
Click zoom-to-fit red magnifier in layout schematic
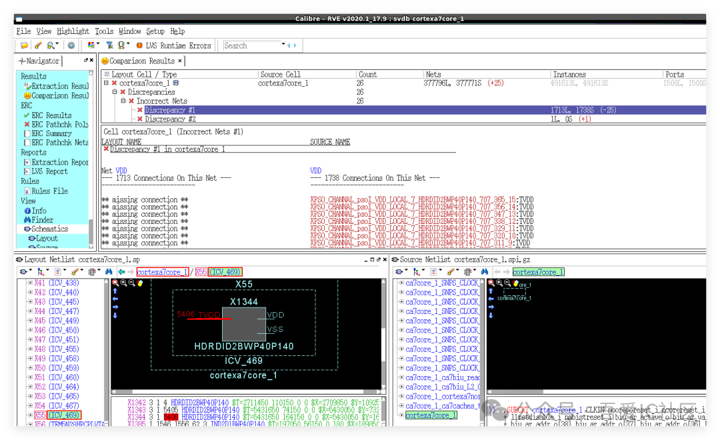115,283
